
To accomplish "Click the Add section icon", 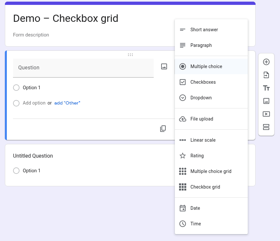I will point(266,127).
